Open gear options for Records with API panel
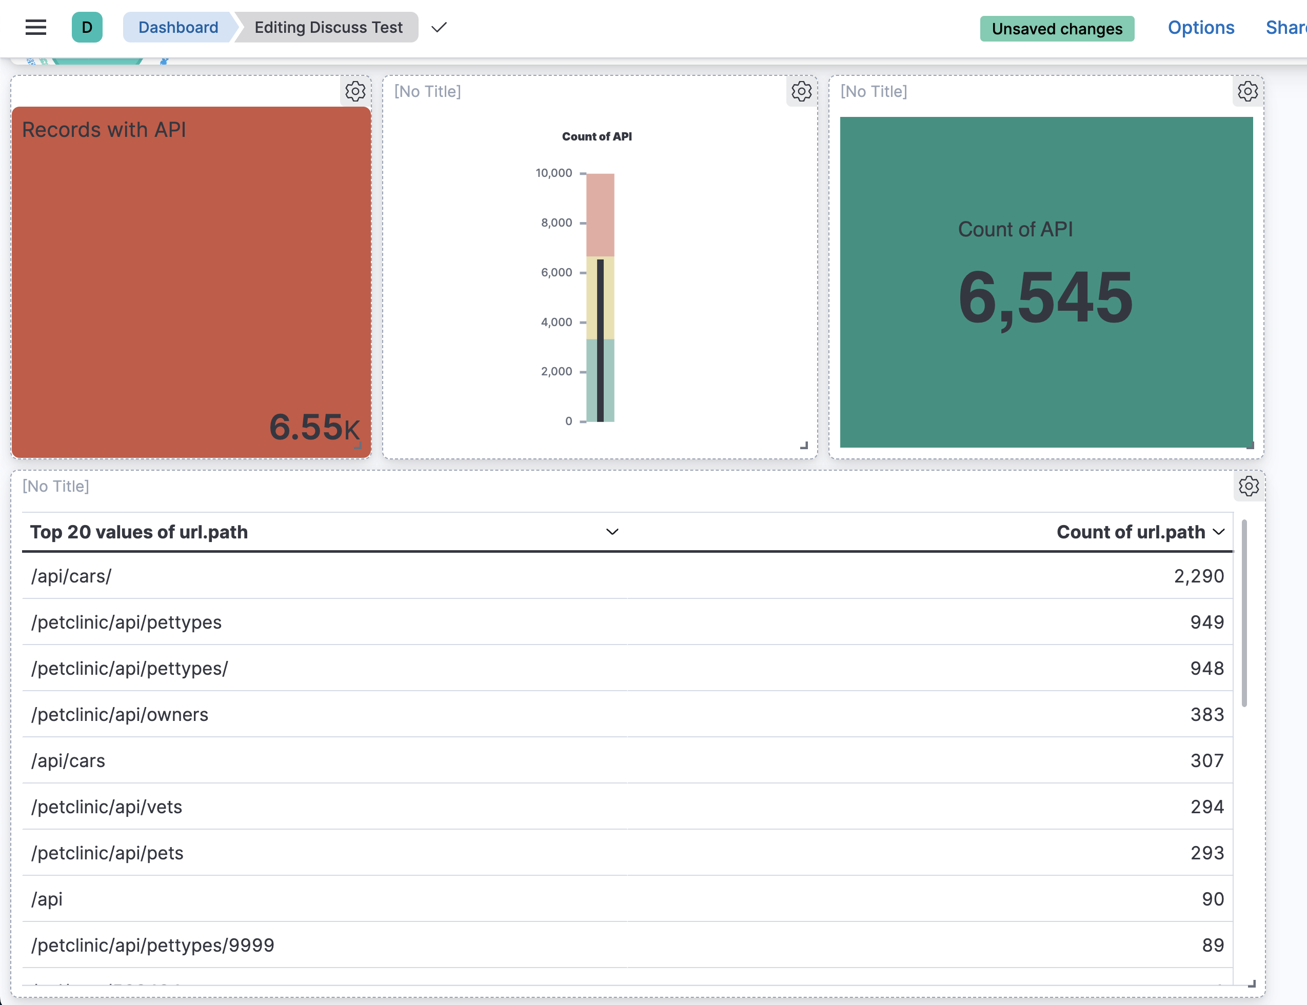 coord(355,91)
